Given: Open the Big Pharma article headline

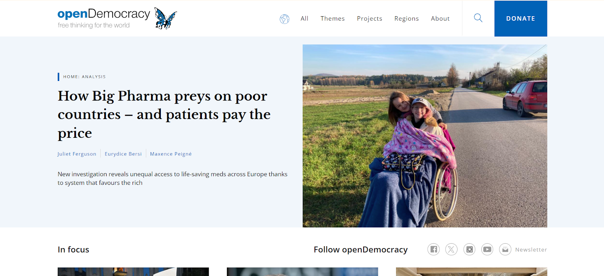Looking at the screenshot, I should [164, 114].
